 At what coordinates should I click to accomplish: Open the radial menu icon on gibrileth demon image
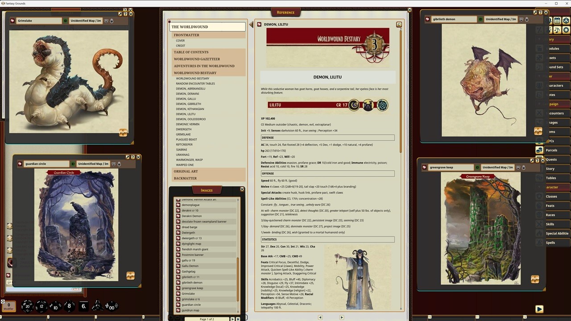538,131
